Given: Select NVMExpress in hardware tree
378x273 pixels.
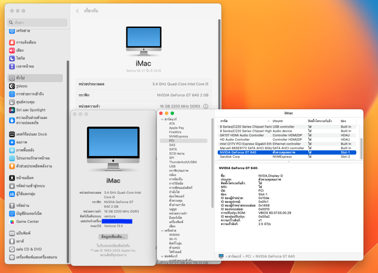Looking at the screenshot, I should click(179, 137).
